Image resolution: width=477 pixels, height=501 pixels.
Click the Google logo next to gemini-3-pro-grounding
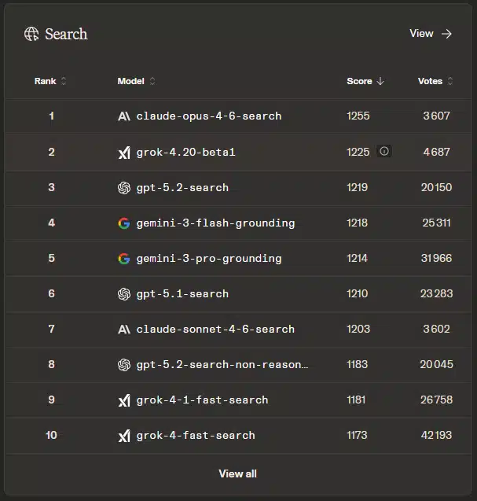coord(123,259)
